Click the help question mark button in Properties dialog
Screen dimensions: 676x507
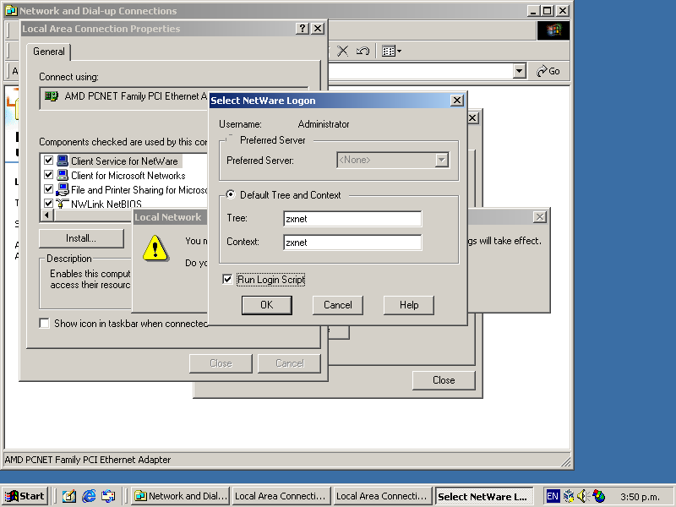coord(303,29)
